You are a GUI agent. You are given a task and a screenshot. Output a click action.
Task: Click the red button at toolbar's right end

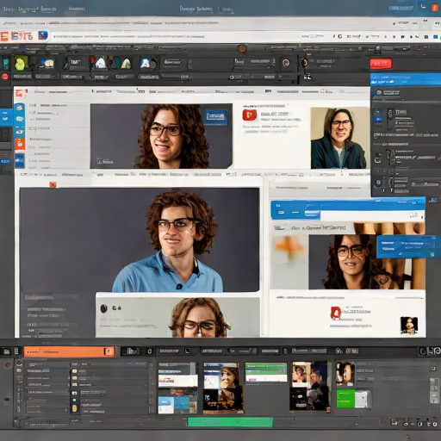tap(381, 64)
